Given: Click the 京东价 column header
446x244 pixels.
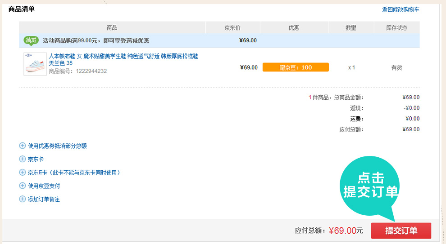Looking at the screenshot, I should 232,28.
